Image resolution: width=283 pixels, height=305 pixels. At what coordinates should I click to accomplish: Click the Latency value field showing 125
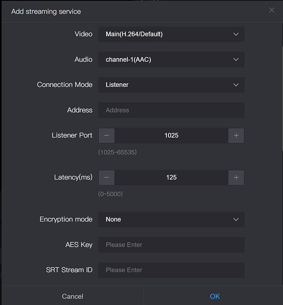click(x=171, y=177)
